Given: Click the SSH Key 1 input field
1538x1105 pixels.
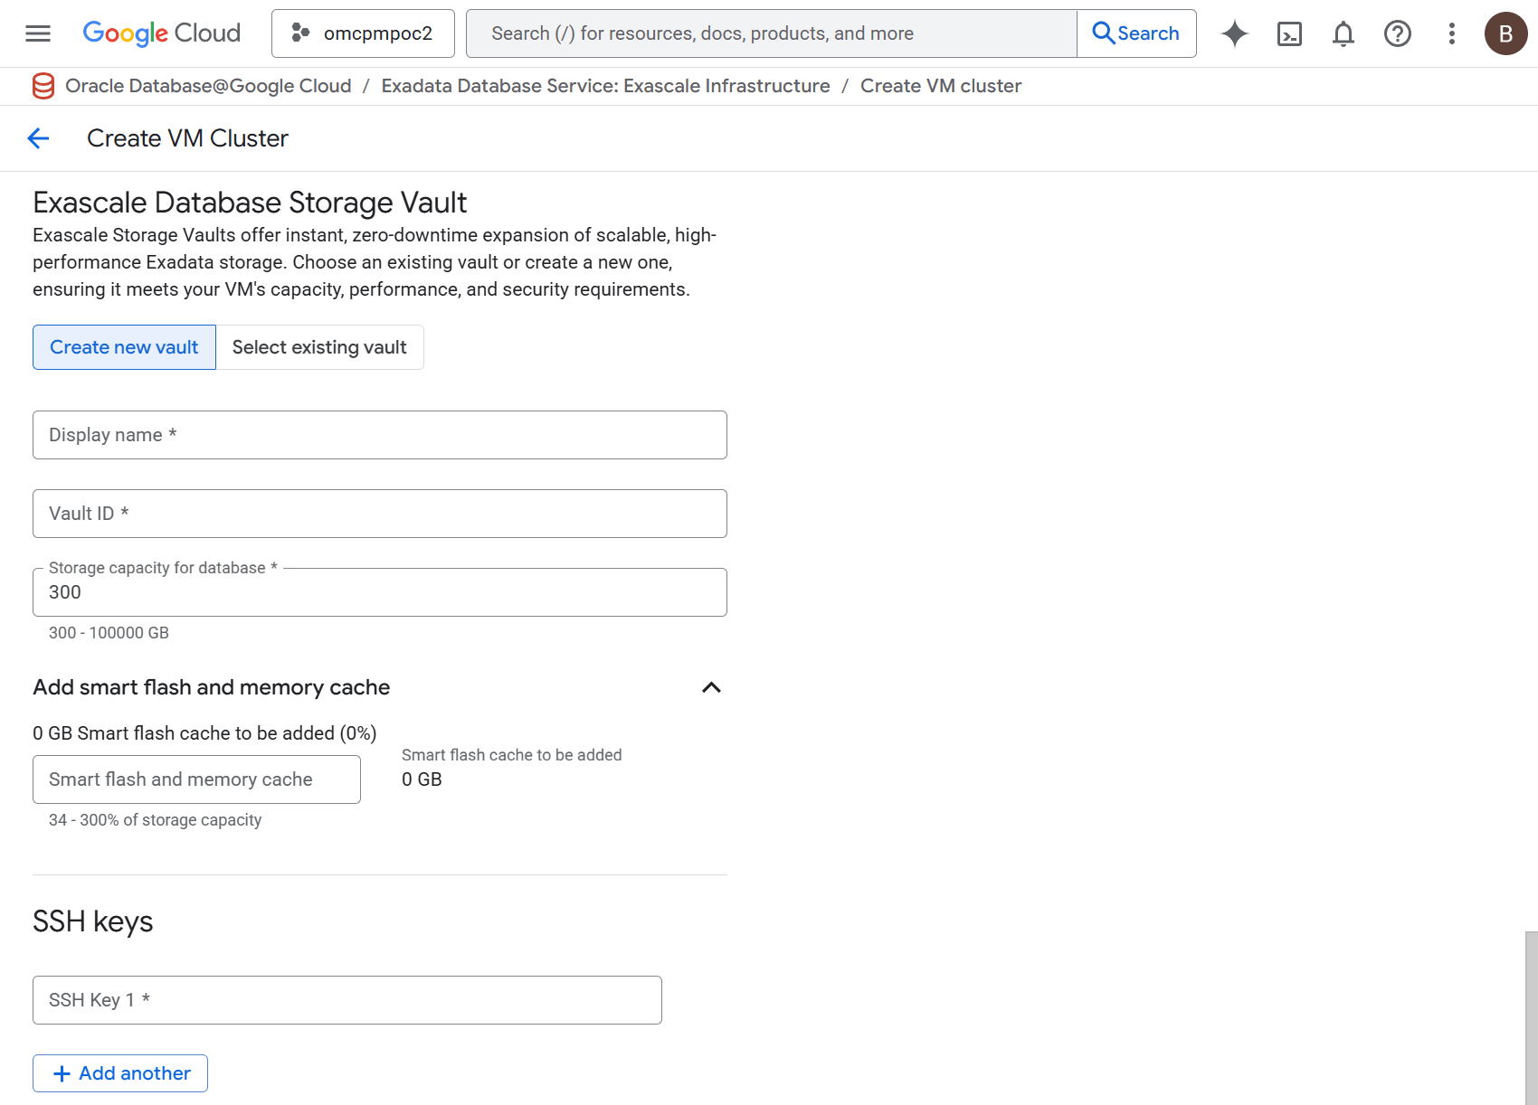Looking at the screenshot, I should (x=347, y=999).
